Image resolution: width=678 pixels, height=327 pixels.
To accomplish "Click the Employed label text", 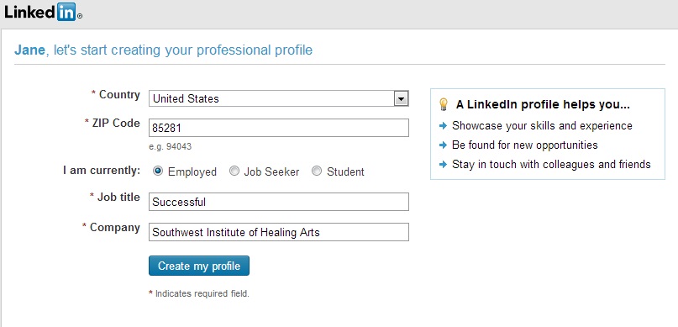I will point(192,172).
